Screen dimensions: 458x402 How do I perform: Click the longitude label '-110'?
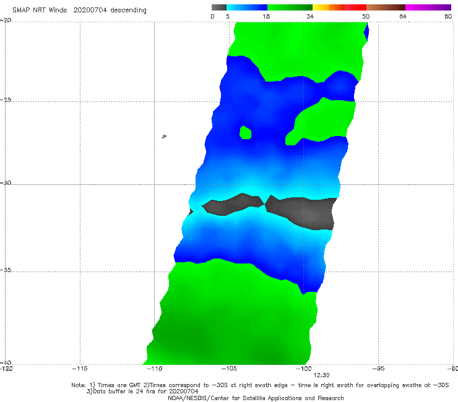(x=154, y=369)
